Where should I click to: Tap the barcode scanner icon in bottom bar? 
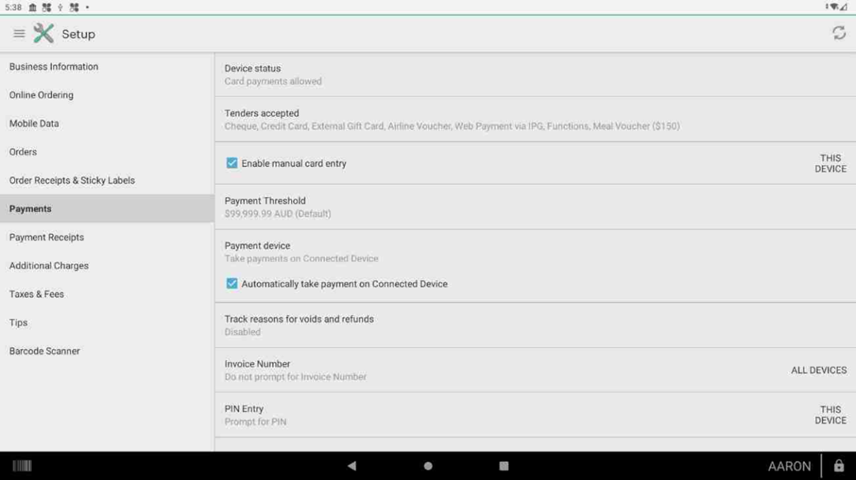click(x=22, y=466)
